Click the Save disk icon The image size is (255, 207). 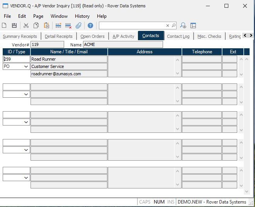pos(14,25)
